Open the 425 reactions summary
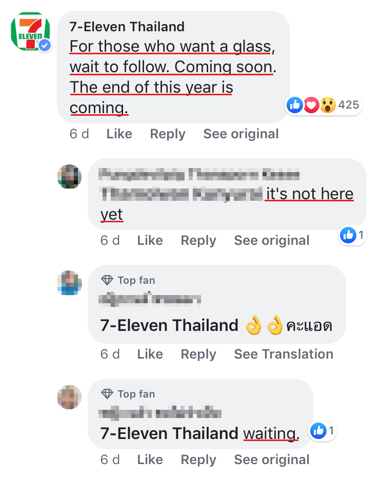 tap(324, 105)
